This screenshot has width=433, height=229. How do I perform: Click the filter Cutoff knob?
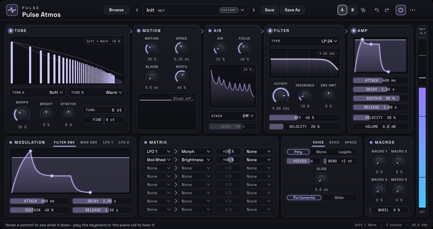(x=281, y=95)
